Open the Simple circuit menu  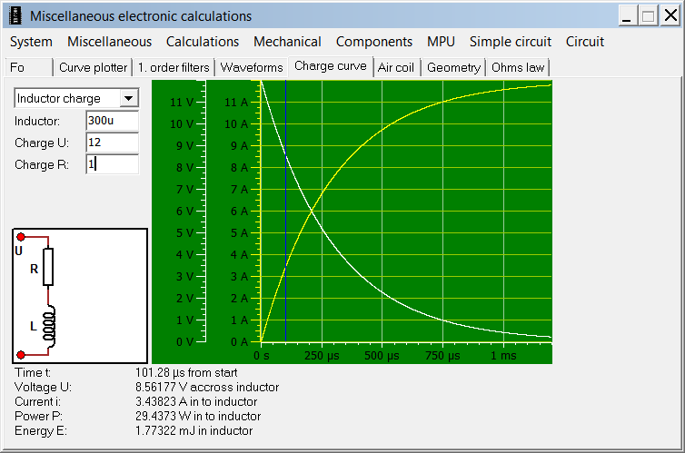(511, 42)
